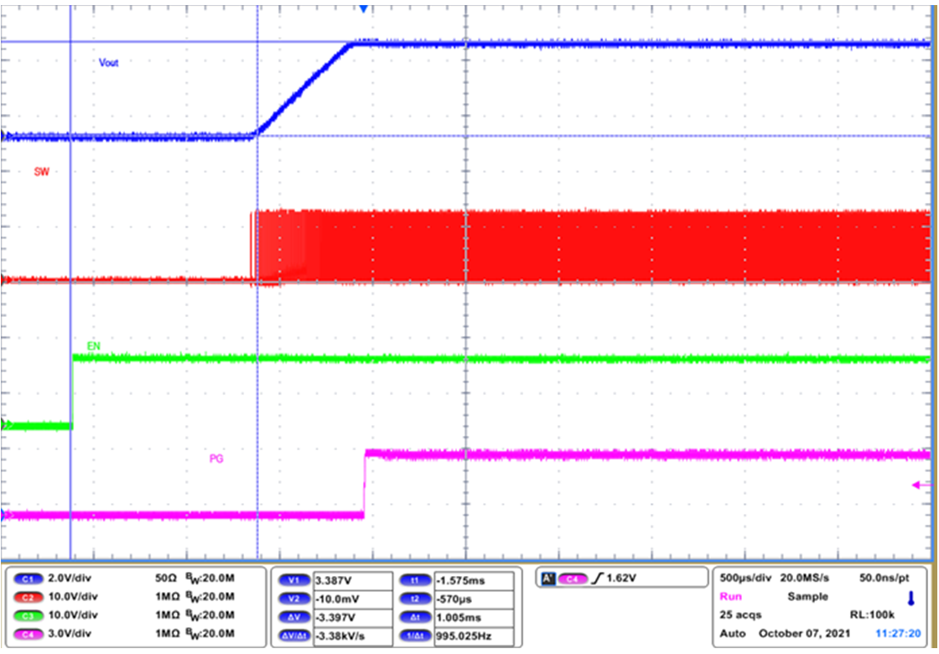The height and width of the screenshot is (654, 939).
Task: Select the 1/Δt frequency badge
Action: 414,635
